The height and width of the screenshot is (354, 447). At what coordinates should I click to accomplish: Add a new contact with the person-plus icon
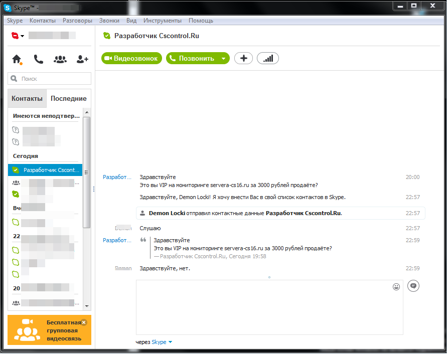[x=82, y=59]
